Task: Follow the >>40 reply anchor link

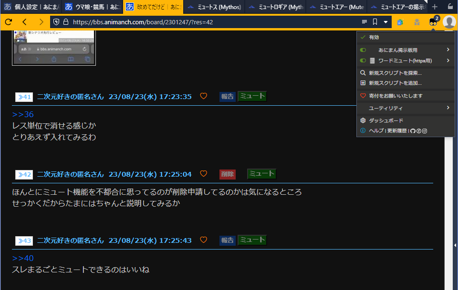Action: tap(23, 258)
